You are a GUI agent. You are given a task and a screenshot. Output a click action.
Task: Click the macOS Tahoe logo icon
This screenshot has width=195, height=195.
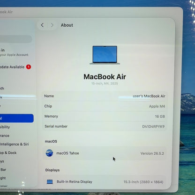tap(49, 153)
